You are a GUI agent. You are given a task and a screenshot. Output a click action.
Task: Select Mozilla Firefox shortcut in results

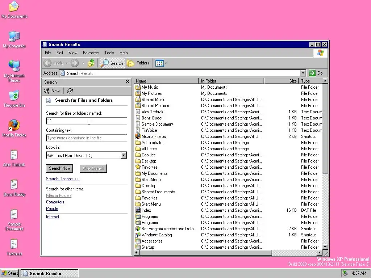point(154,136)
